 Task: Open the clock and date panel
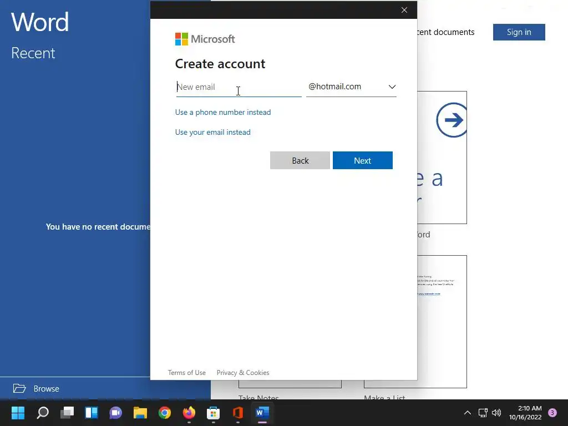point(525,413)
